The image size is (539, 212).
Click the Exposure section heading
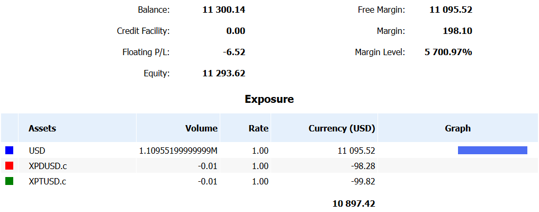pyautogui.click(x=269, y=99)
